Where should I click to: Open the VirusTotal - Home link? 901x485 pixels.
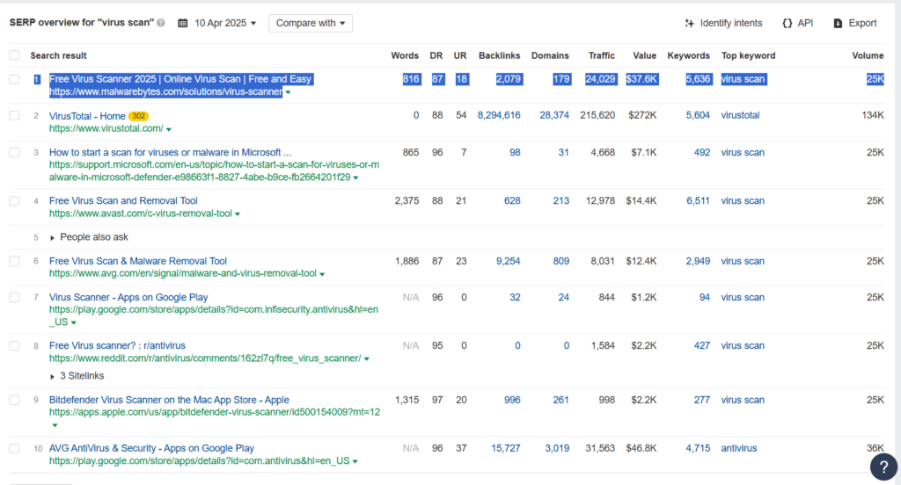click(x=87, y=116)
